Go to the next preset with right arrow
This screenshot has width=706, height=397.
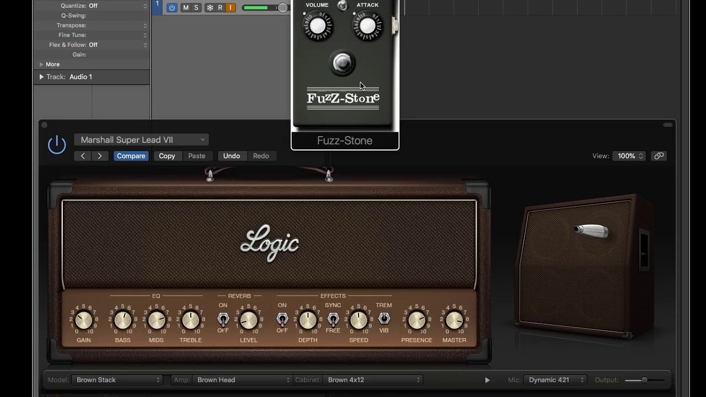tap(100, 156)
